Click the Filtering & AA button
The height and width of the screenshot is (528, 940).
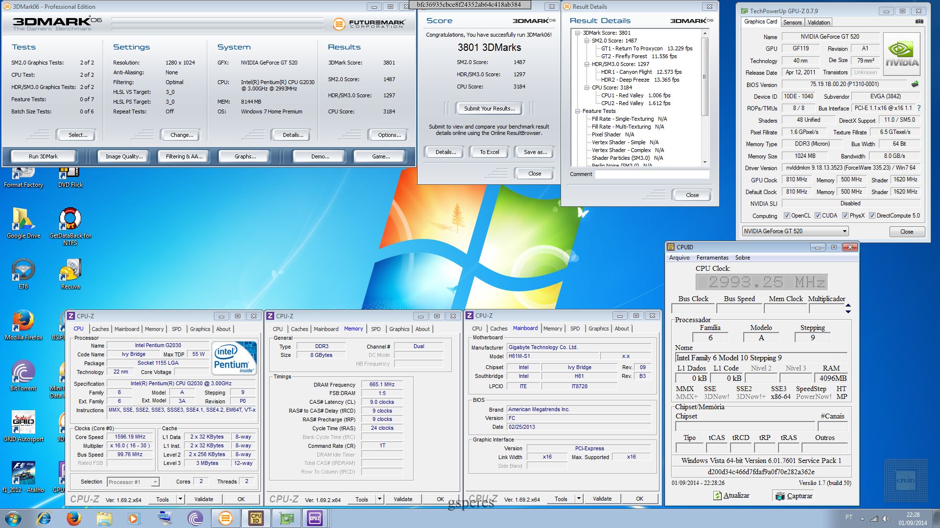pos(184,156)
